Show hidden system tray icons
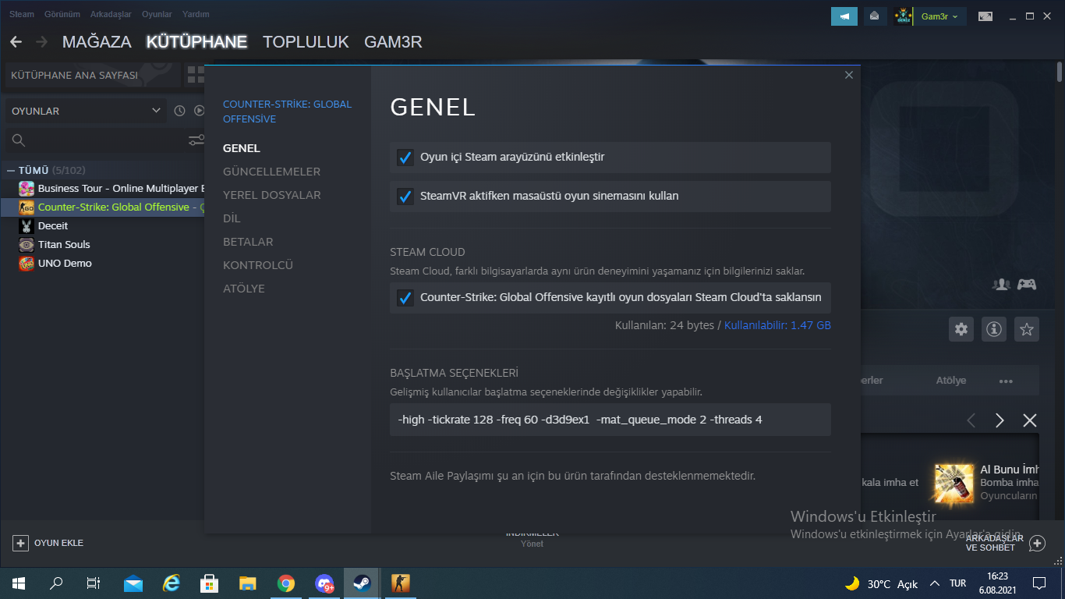This screenshot has width=1065, height=599. 933,584
